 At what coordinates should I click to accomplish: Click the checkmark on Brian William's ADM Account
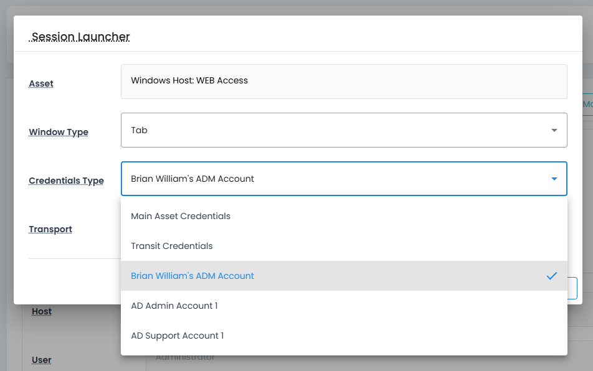[551, 276]
